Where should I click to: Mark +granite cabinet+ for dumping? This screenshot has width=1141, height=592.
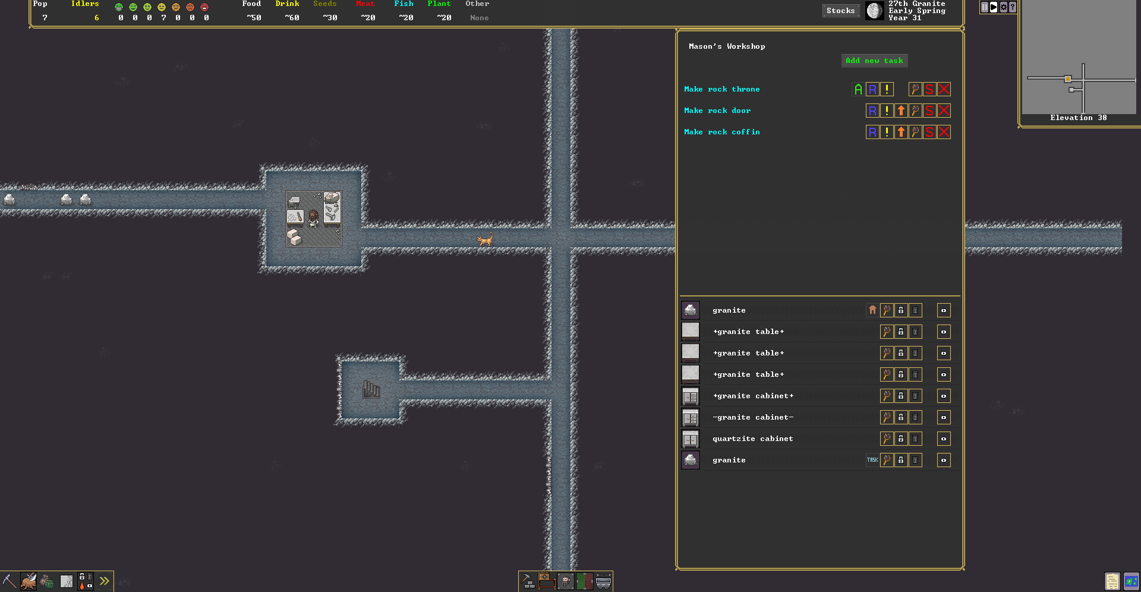click(x=915, y=396)
